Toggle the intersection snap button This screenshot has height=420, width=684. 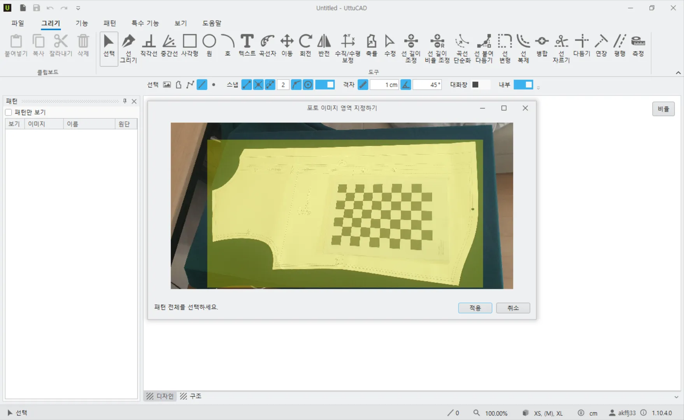258,85
